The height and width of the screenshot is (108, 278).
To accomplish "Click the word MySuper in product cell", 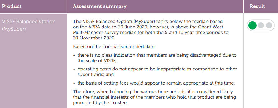I will (14, 29).
